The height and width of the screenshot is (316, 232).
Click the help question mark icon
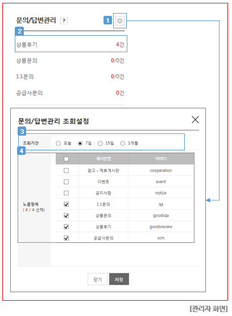pyautogui.click(x=64, y=20)
